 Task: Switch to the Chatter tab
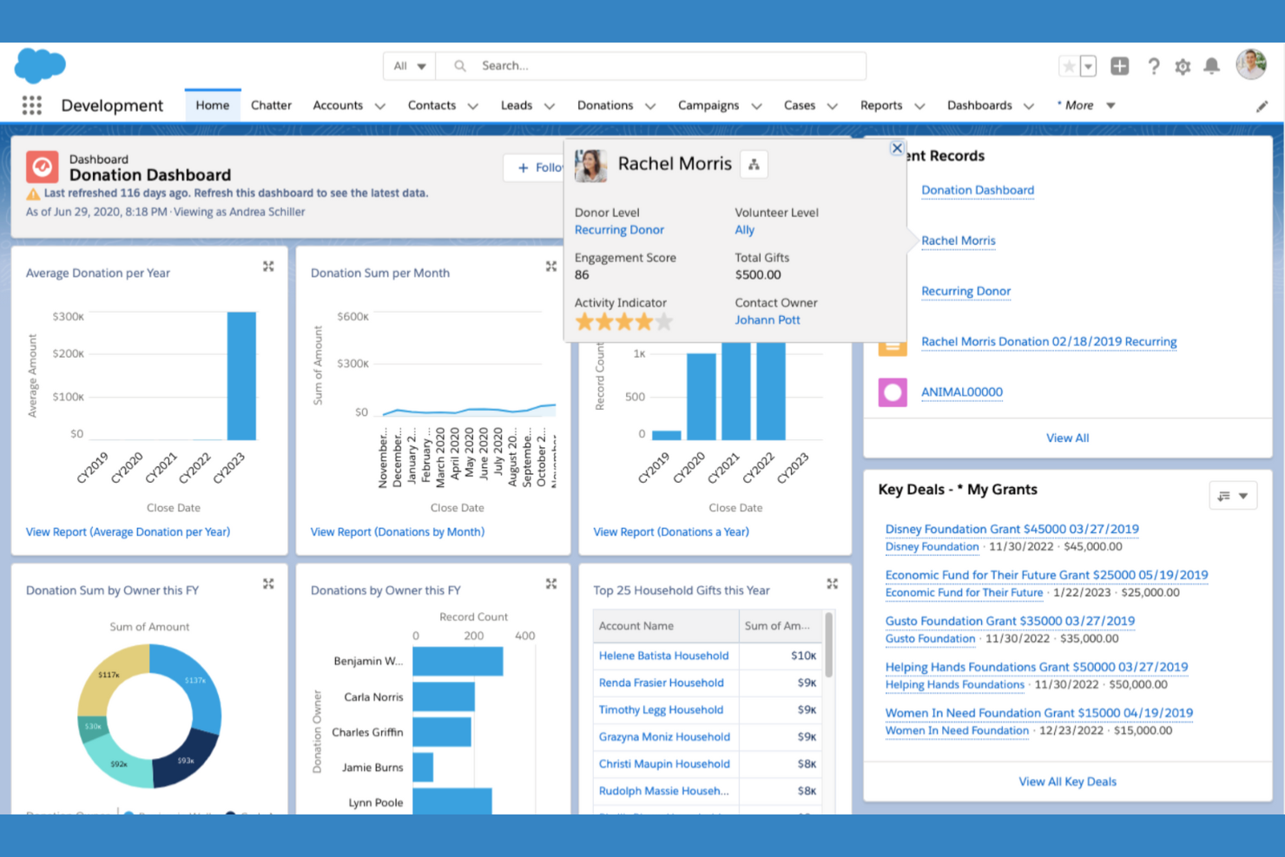pyautogui.click(x=271, y=105)
